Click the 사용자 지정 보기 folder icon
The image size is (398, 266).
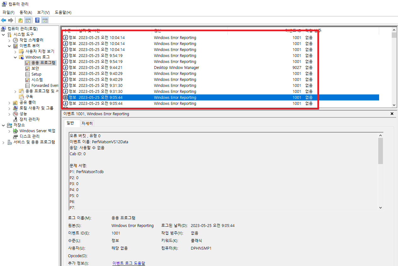pos(21,51)
